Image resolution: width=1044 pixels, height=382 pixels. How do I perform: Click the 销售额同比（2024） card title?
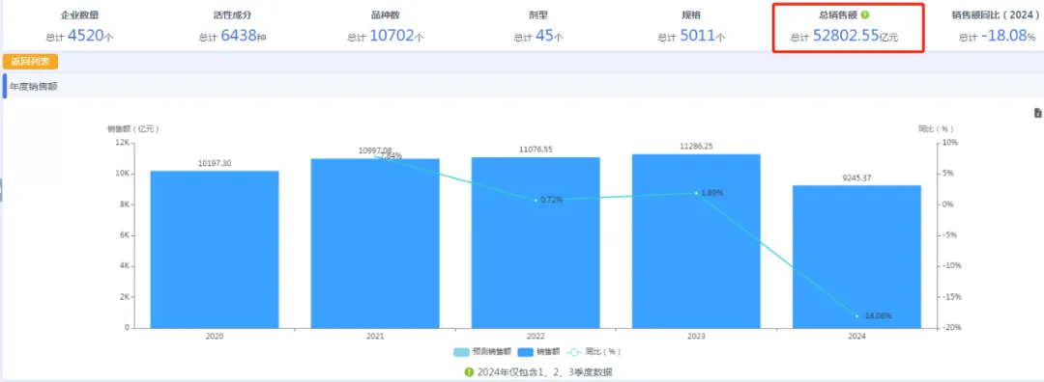(997, 14)
